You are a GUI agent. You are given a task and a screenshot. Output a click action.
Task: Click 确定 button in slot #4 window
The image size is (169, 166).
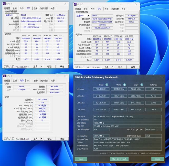[x=133, y=67]
